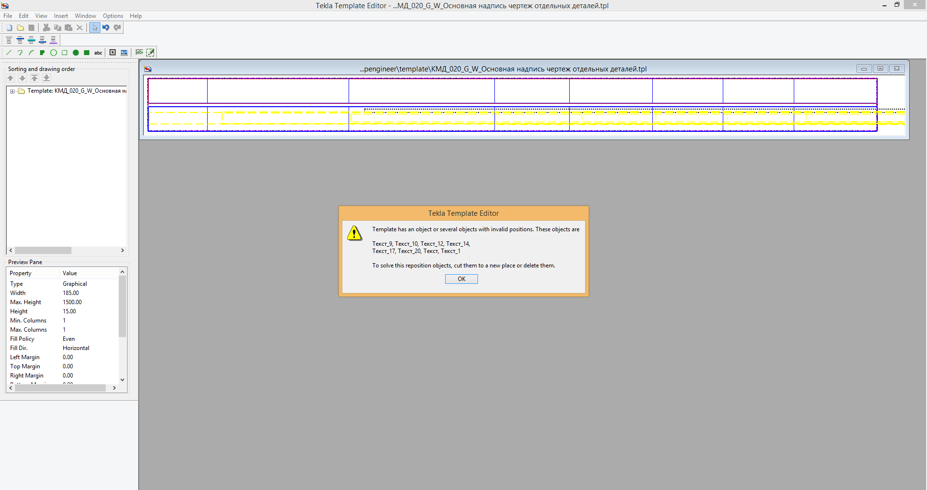Click the pencil edit-area toolbar icon
This screenshot has height=490, width=927.
click(150, 53)
